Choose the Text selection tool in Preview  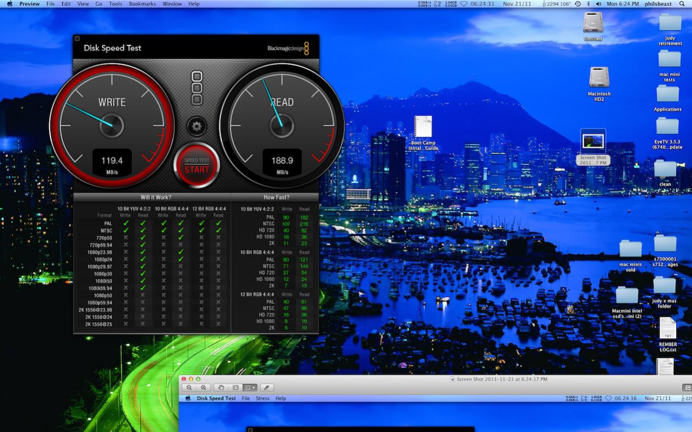235,388
